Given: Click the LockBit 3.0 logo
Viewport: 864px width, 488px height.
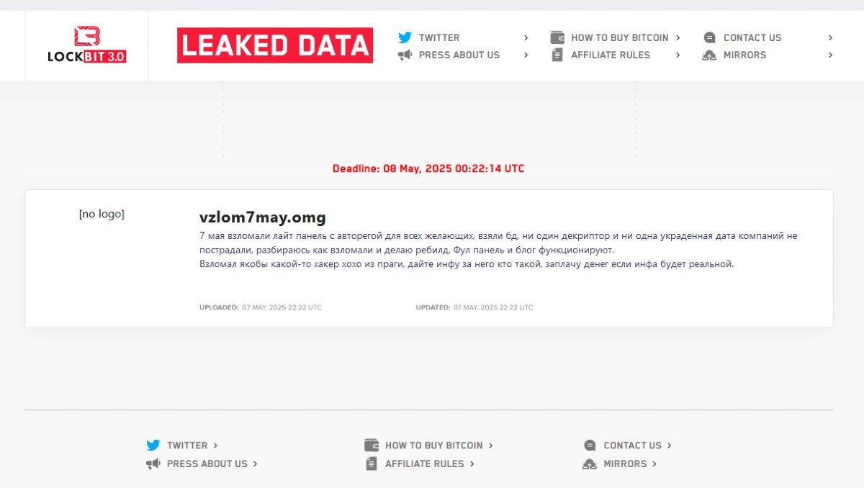Looking at the screenshot, I should point(87,45).
